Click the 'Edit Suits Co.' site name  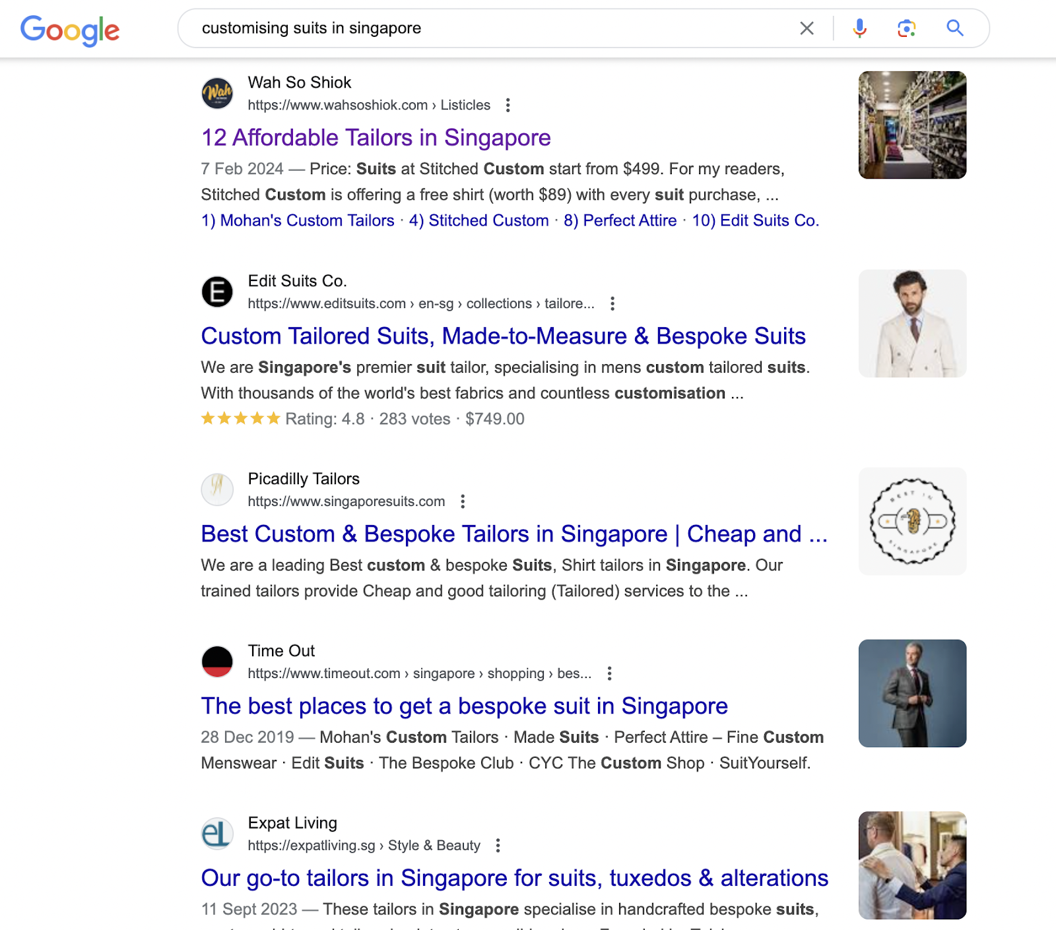pos(297,281)
